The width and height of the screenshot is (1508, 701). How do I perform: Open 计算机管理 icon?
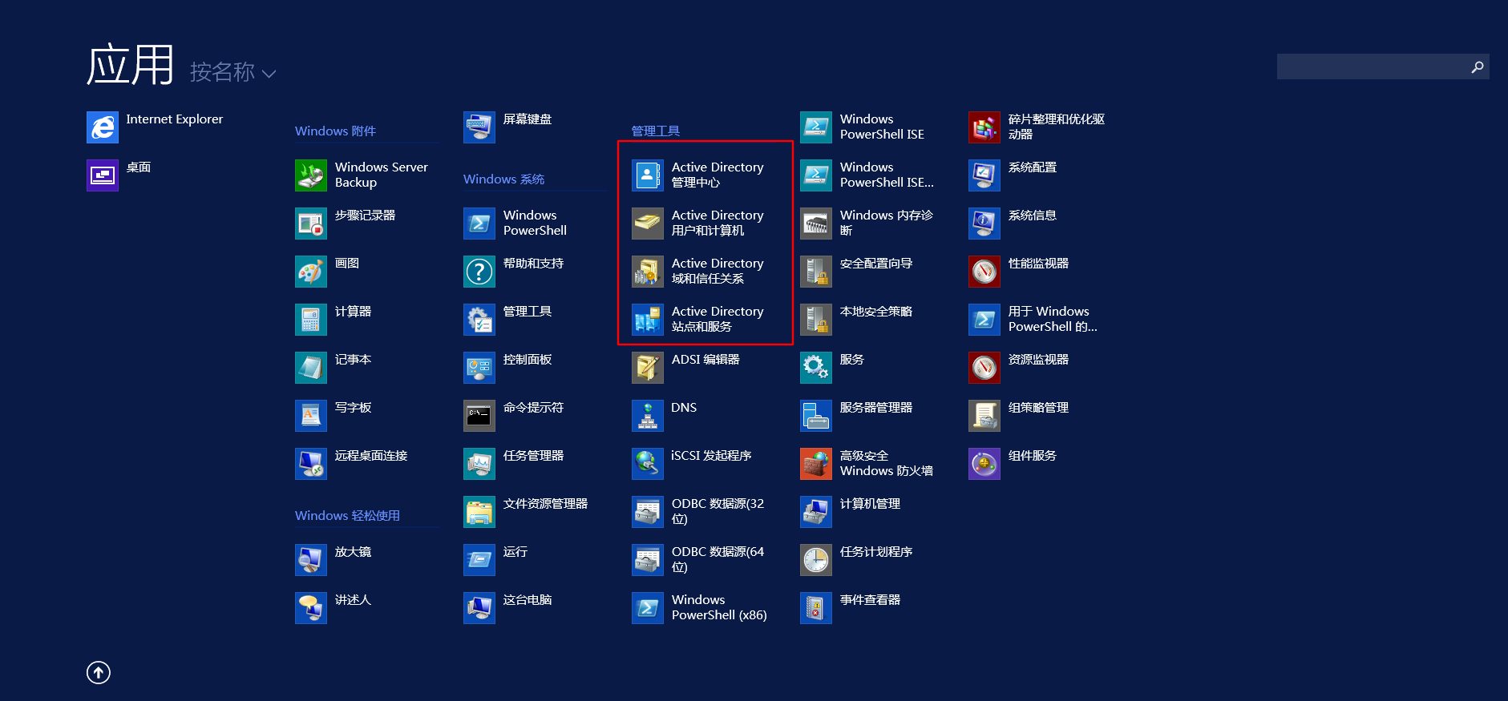point(816,512)
